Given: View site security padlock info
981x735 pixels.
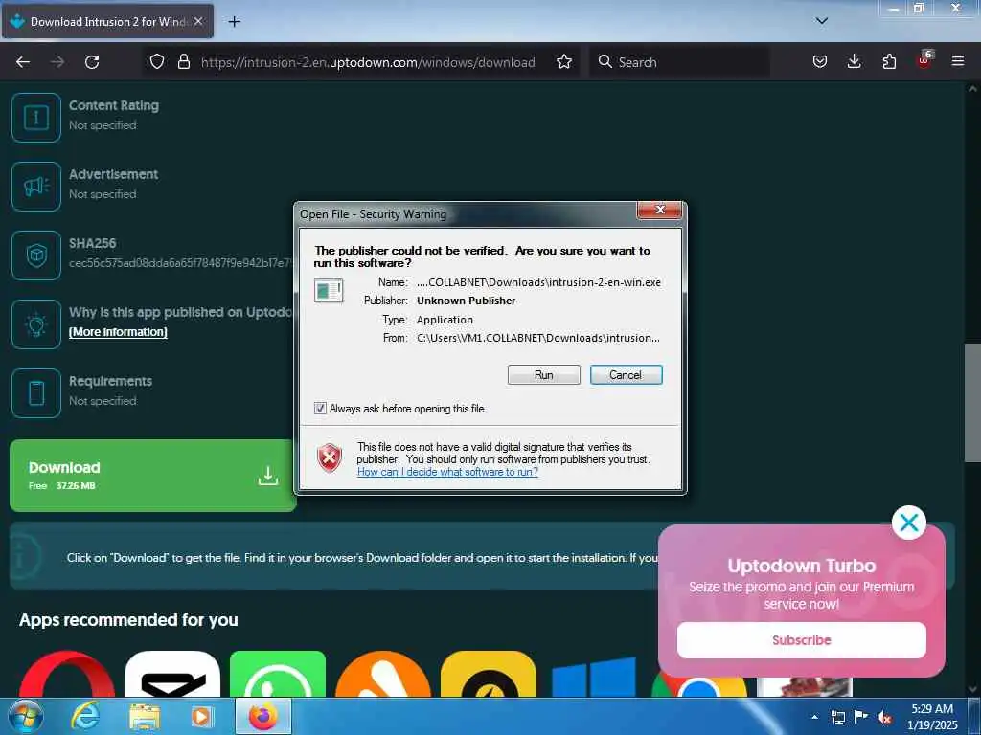Looking at the screenshot, I should pyautogui.click(x=184, y=61).
